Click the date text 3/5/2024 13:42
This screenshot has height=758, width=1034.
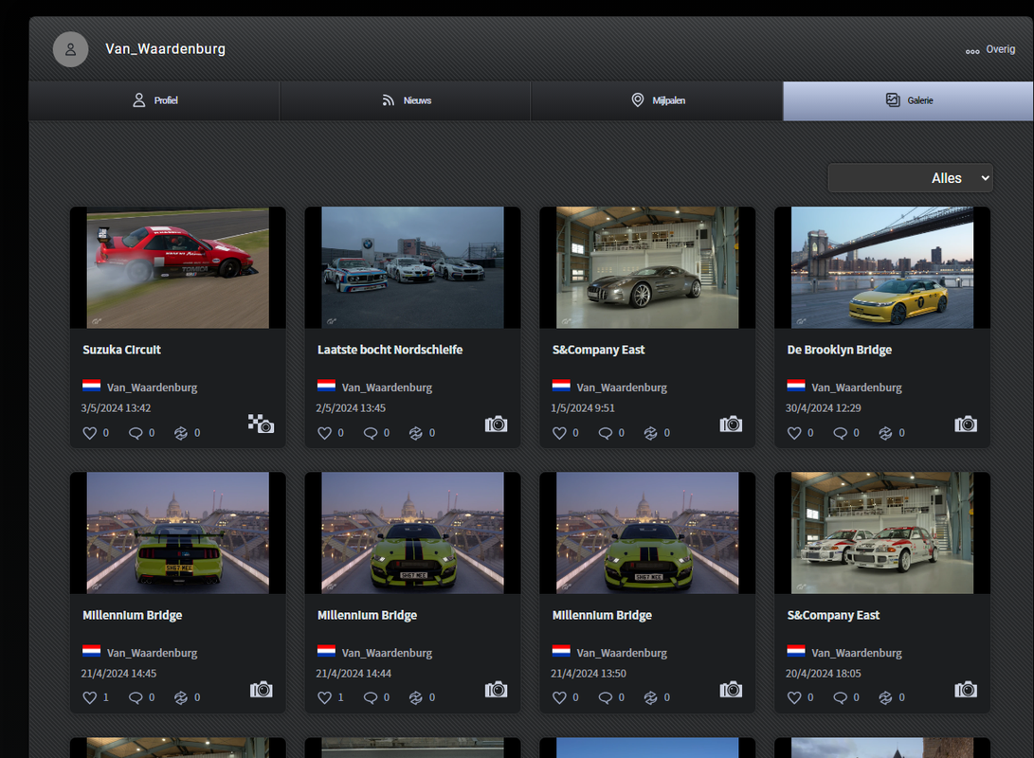click(x=116, y=408)
